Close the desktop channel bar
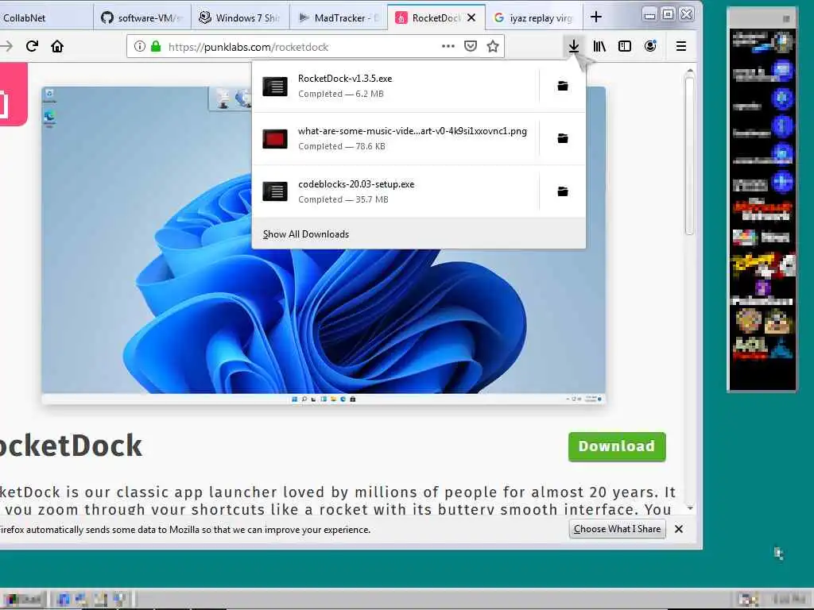 (786, 19)
